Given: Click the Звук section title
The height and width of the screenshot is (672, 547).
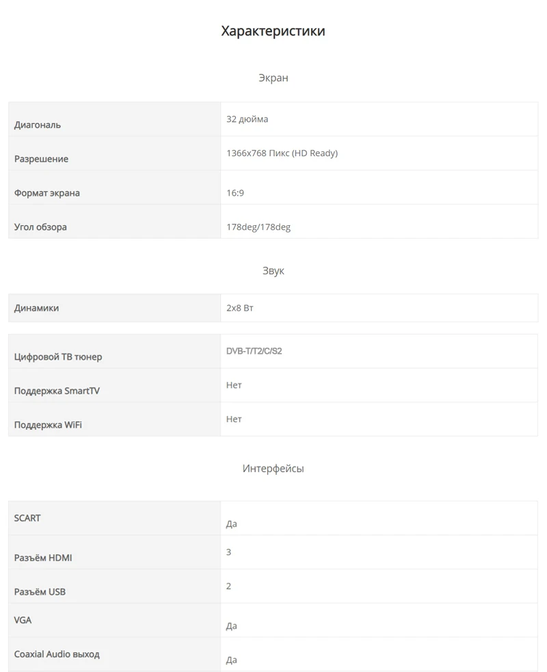Looking at the screenshot, I should click(273, 271).
